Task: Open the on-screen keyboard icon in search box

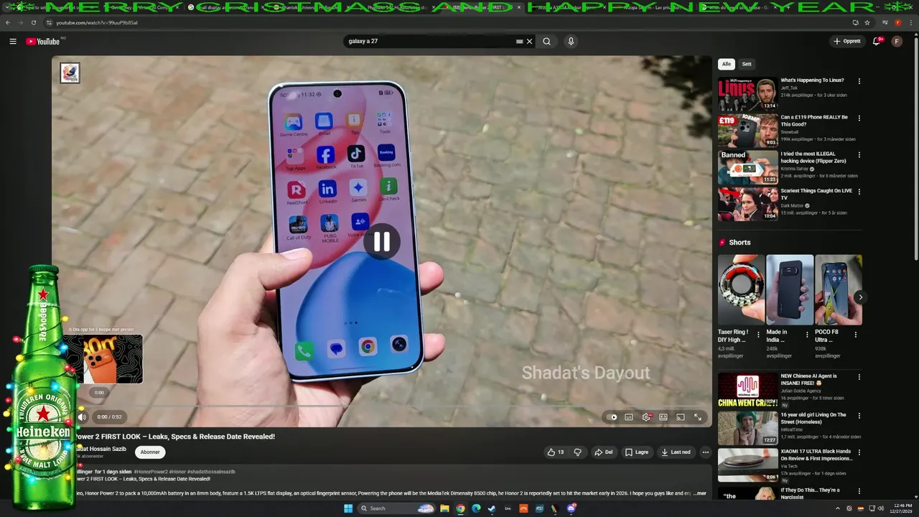Action: pyautogui.click(x=519, y=42)
